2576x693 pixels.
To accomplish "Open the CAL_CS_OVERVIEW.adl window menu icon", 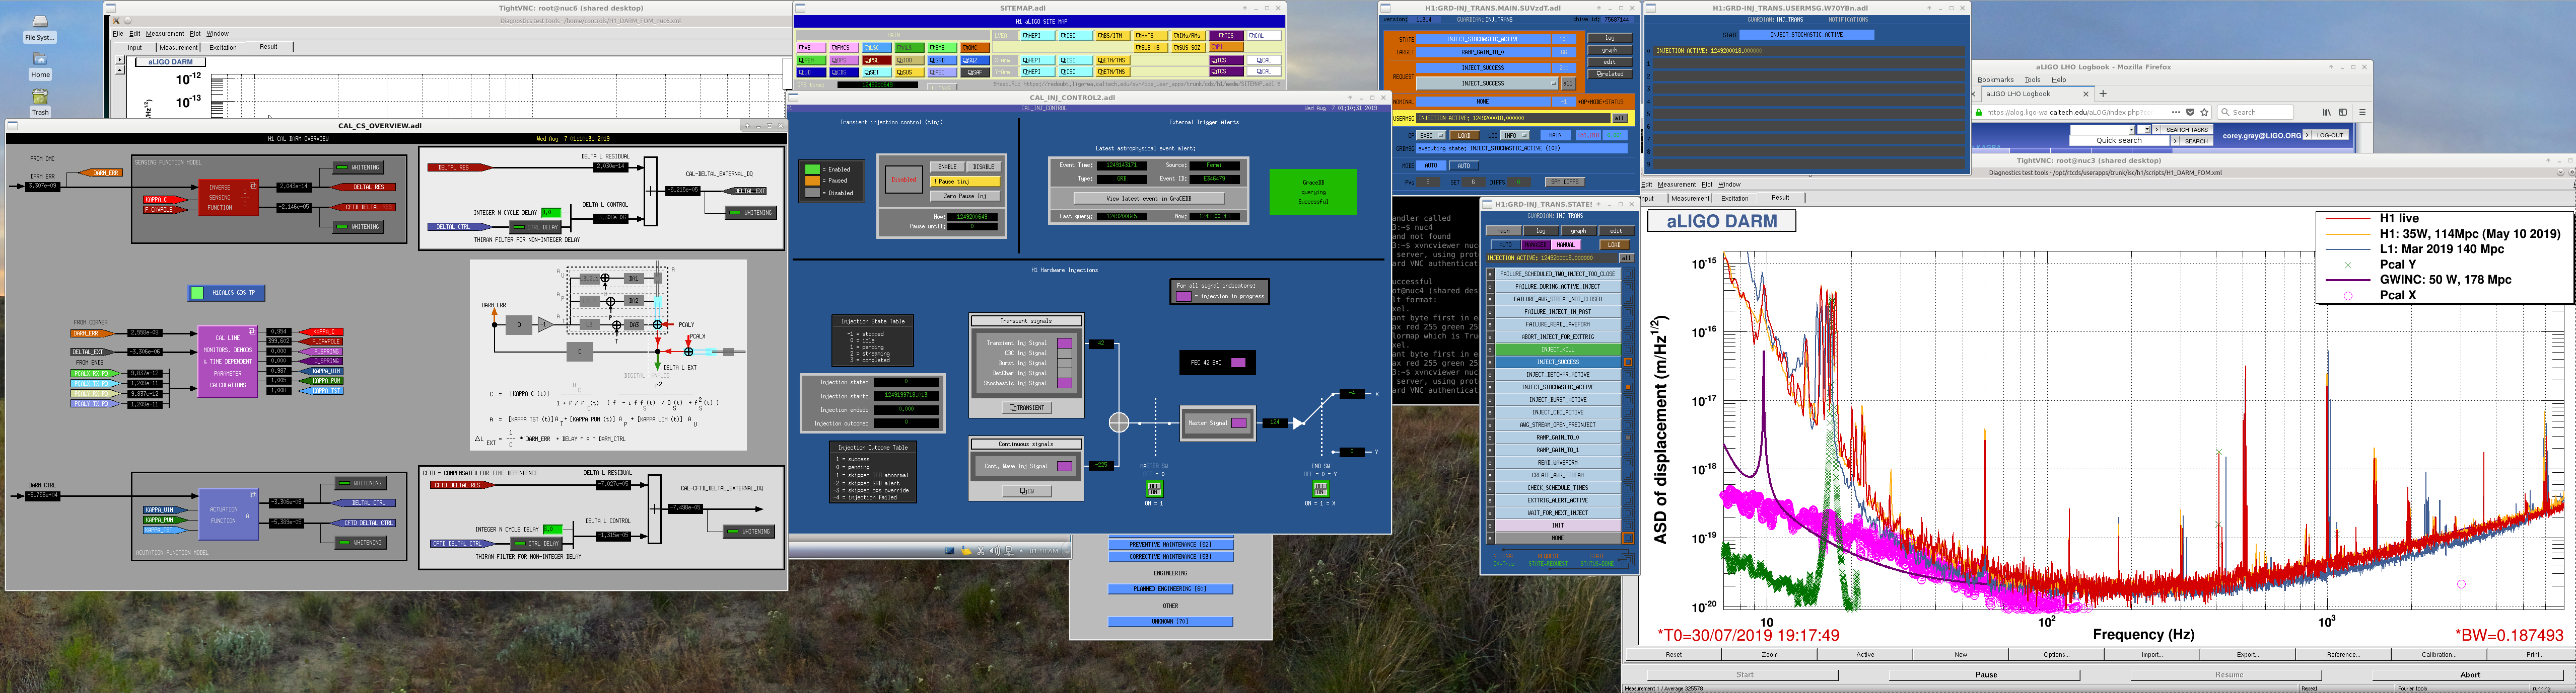I will pyautogui.click(x=13, y=126).
